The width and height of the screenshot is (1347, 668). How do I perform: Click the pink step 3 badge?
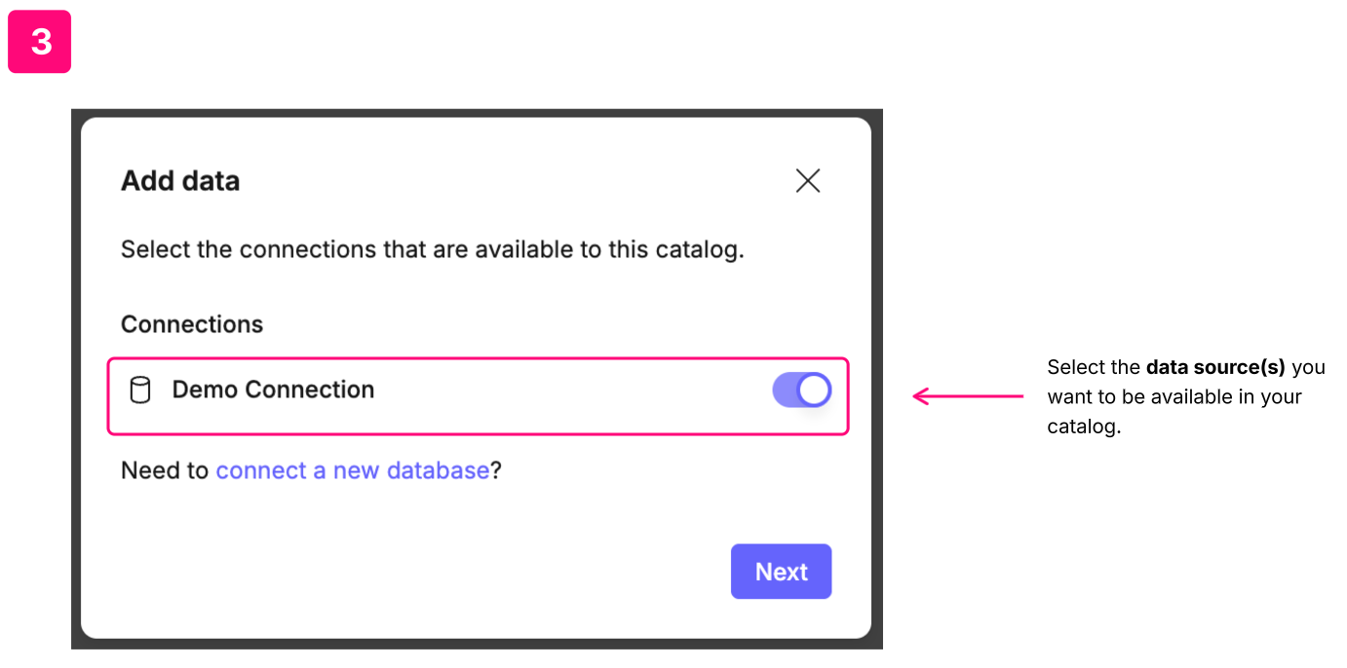(x=40, y=42)
